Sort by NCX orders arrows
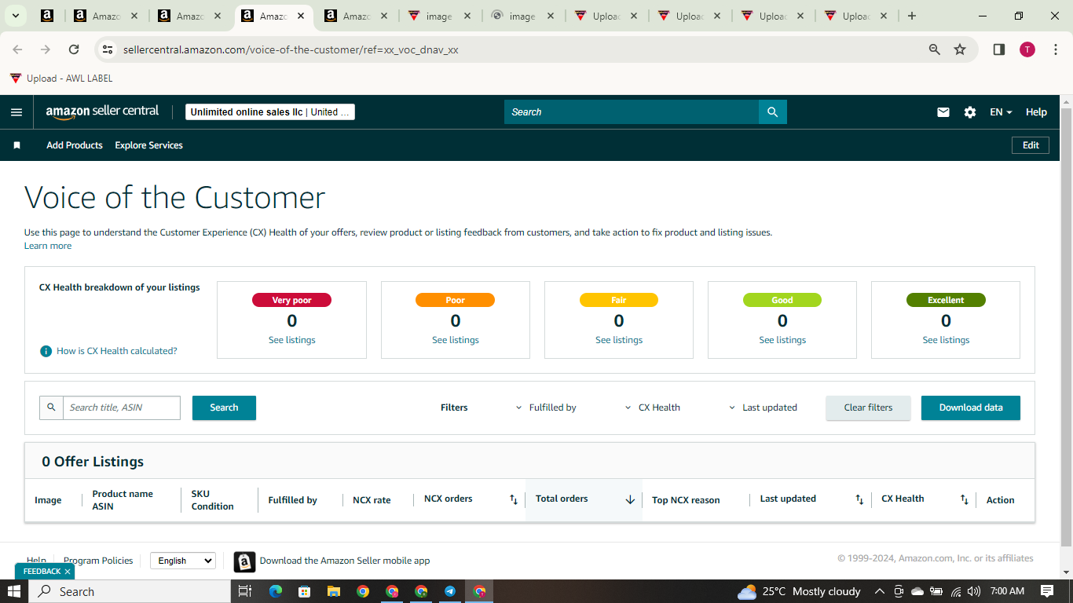This screenshot has width=1073, height=603. click(513, 499)
